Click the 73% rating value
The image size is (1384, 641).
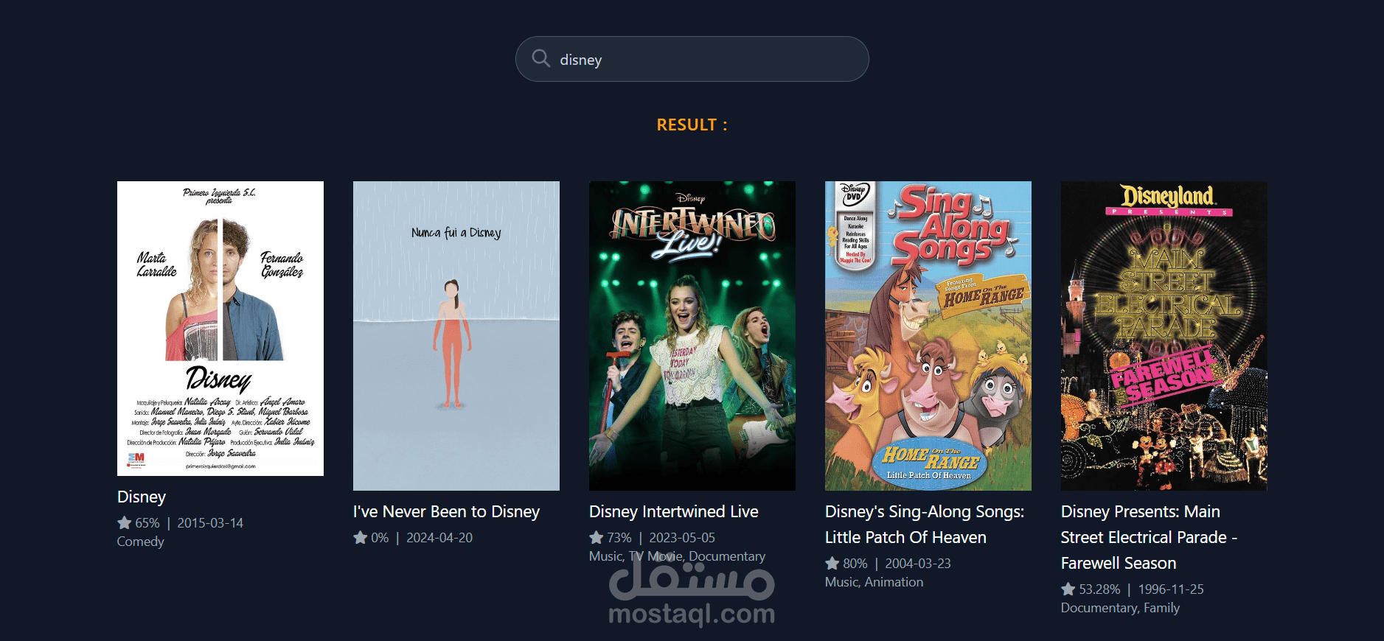(x=619, y=538)
